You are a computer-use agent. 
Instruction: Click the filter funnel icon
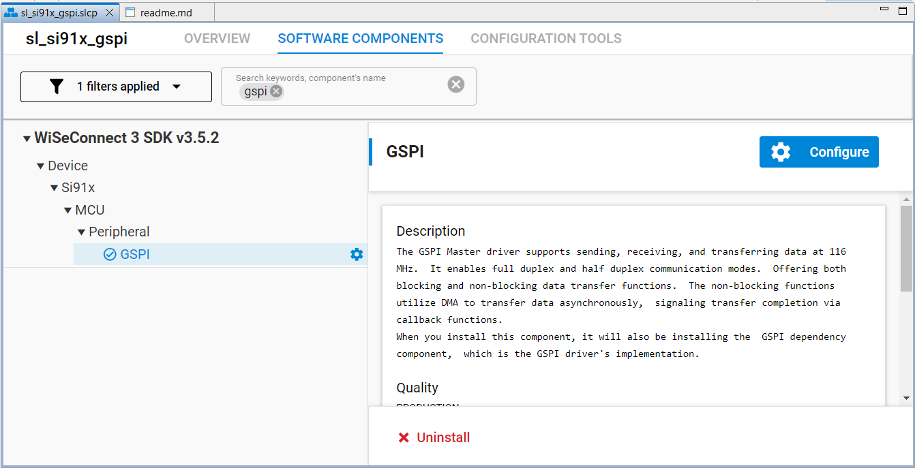[x=57, y=86]
